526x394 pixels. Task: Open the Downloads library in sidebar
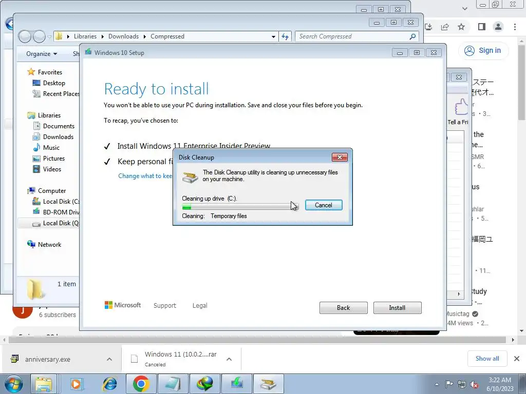58,136
